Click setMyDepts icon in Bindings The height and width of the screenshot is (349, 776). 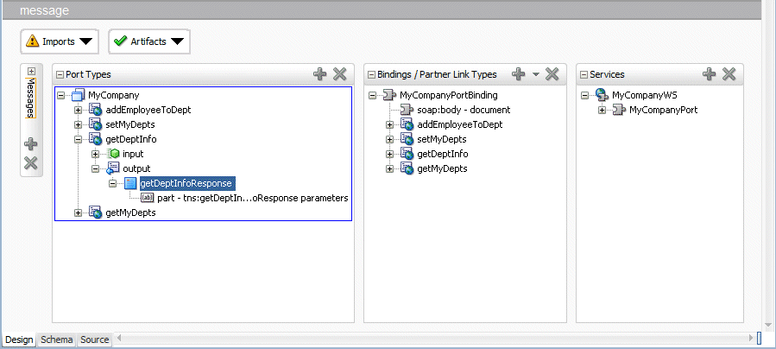click(407, 140)
